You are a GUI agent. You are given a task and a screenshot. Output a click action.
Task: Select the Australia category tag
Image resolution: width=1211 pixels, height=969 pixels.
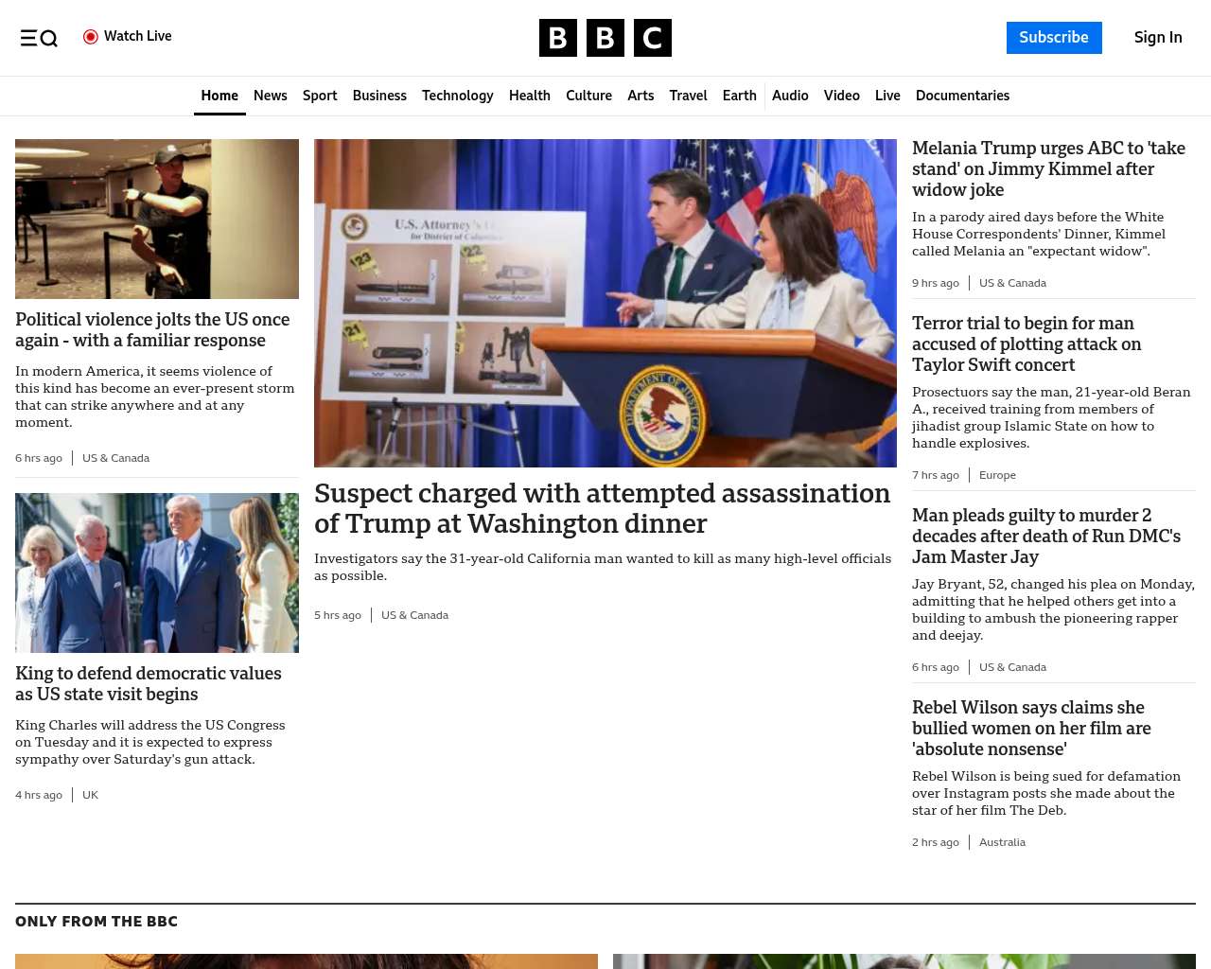click(x=1002, y=842)
